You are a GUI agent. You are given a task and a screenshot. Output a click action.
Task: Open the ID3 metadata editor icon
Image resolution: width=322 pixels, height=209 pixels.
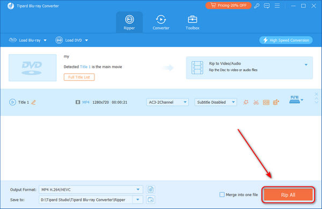tap(266, 102)
